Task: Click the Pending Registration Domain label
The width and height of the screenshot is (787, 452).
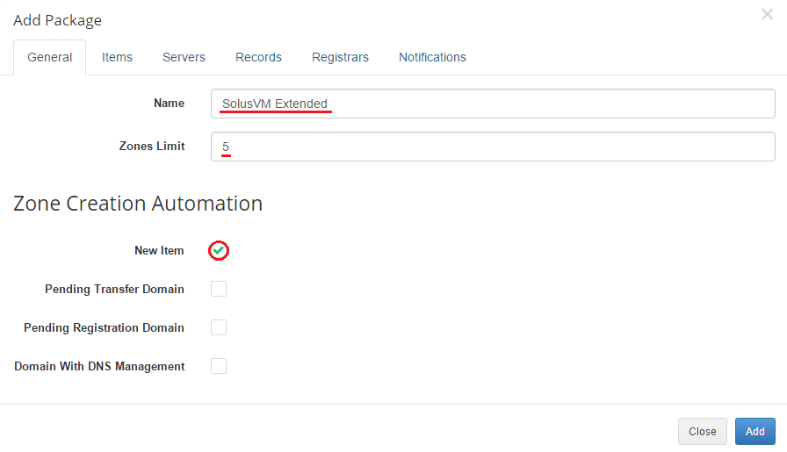Action: [x=104, y=327]
